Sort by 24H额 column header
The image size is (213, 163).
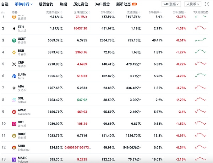click(x=108, y=12)
